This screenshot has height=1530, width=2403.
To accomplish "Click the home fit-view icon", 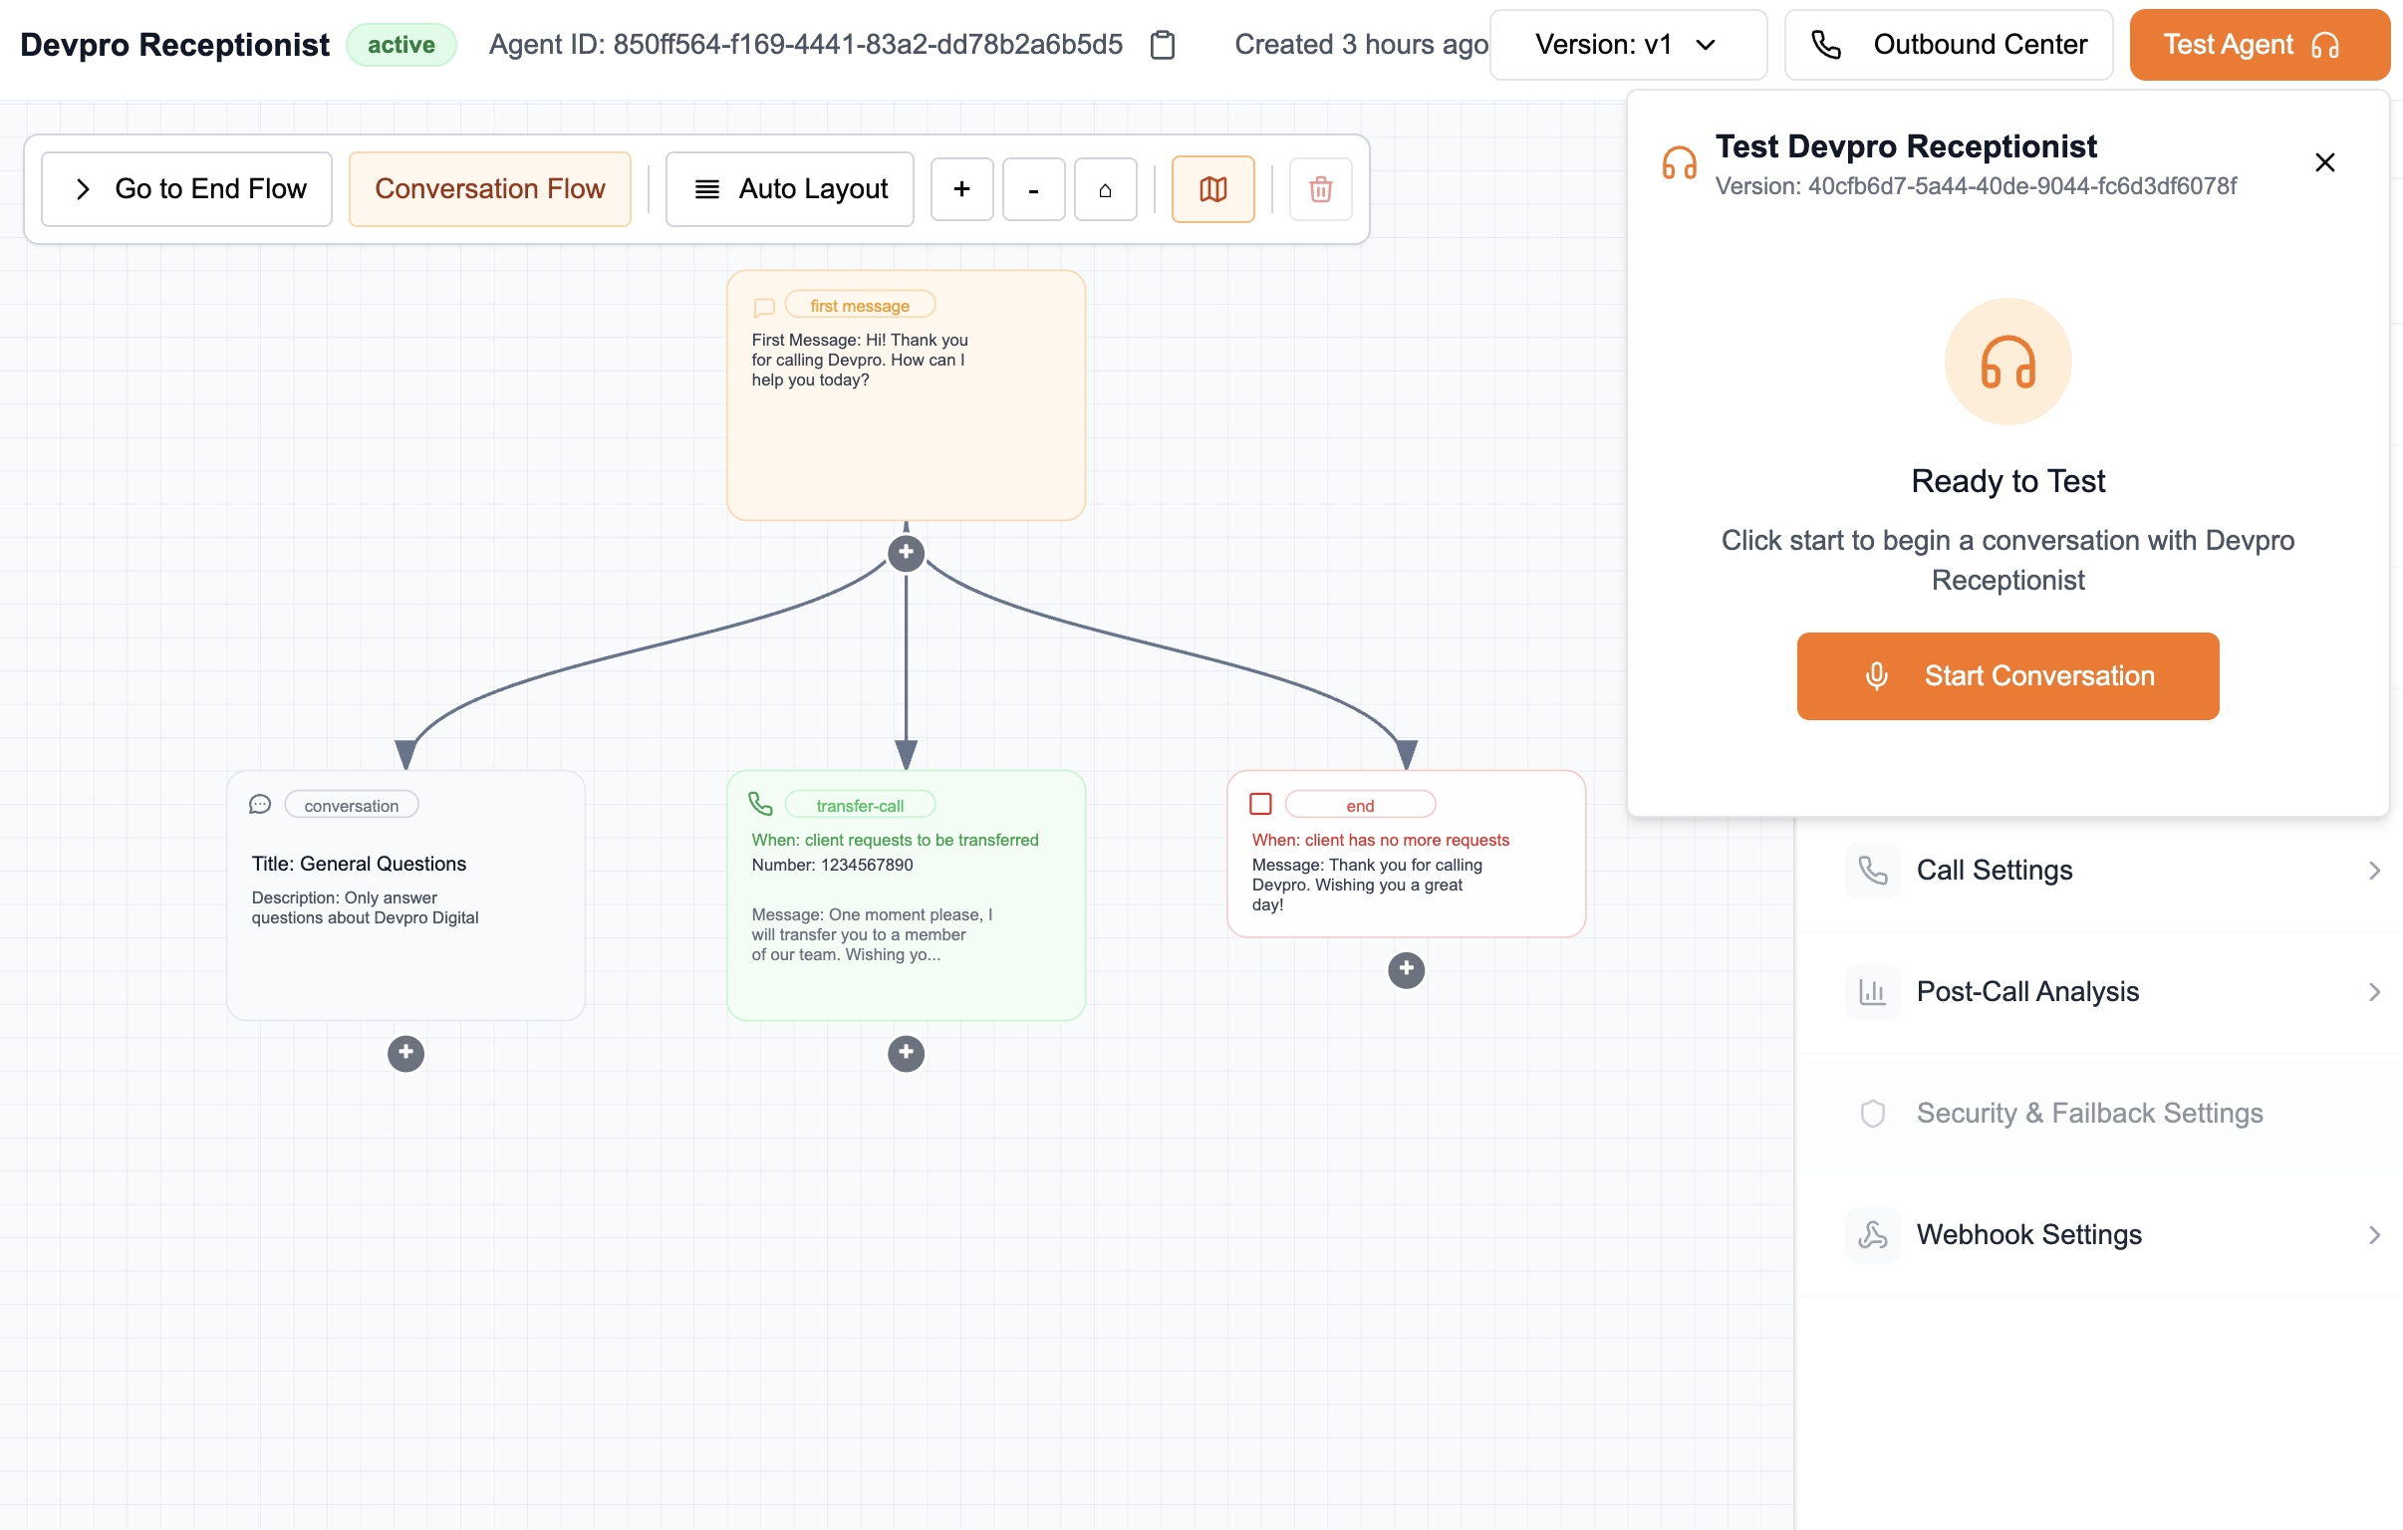I will [1105, 188].
